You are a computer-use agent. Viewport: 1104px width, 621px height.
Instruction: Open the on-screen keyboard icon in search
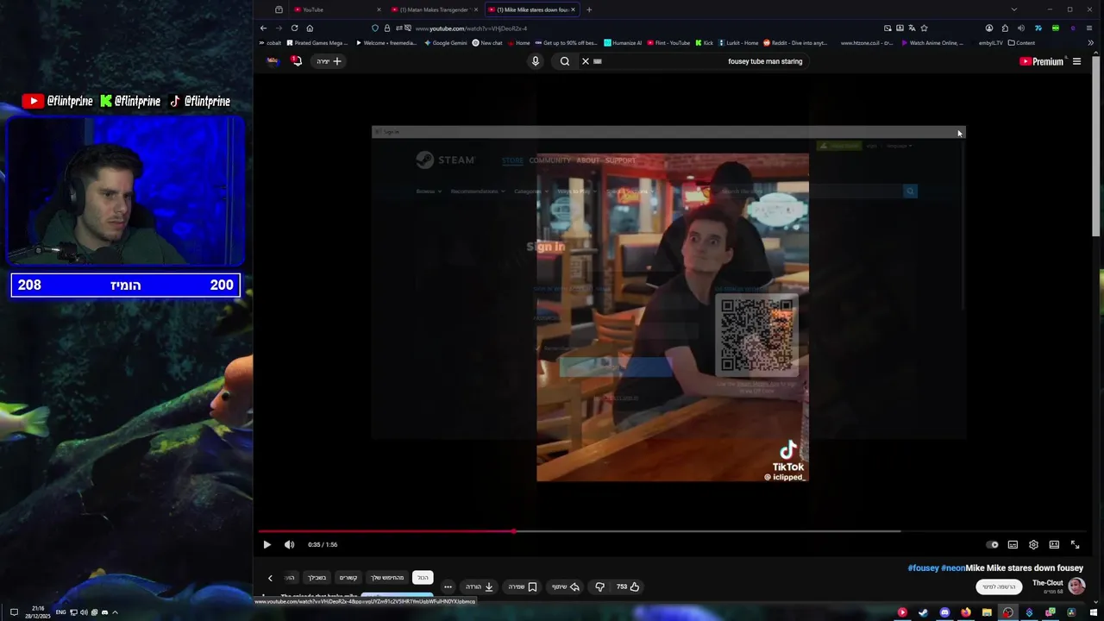[x=597, y=61]
